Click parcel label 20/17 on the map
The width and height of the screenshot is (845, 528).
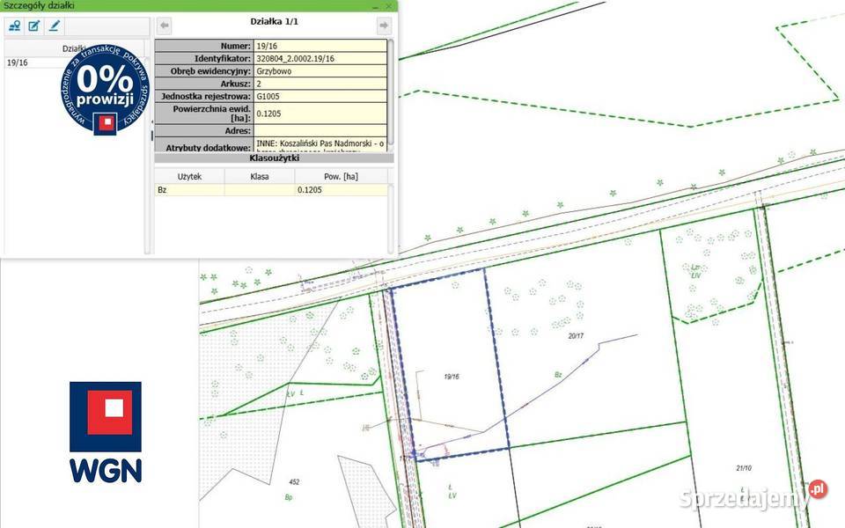[576, 335]
